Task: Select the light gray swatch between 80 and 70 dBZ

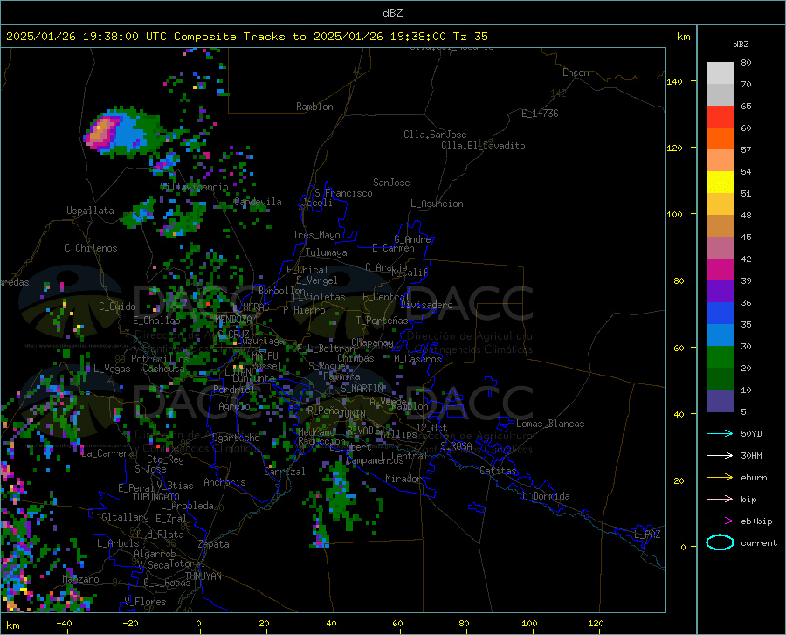Action: pos(720,73)
